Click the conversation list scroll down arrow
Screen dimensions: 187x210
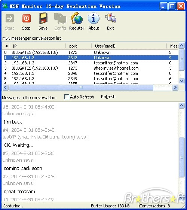181,81
